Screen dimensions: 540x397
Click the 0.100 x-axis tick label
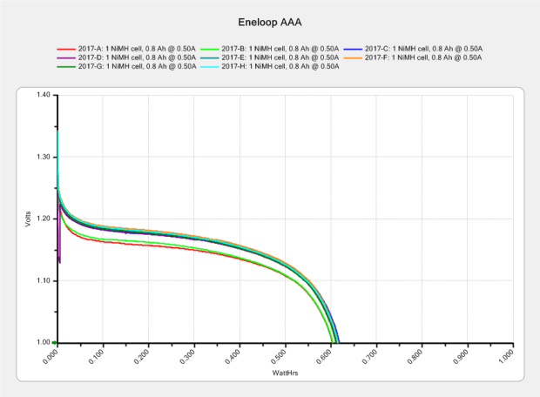coord(96,356)
